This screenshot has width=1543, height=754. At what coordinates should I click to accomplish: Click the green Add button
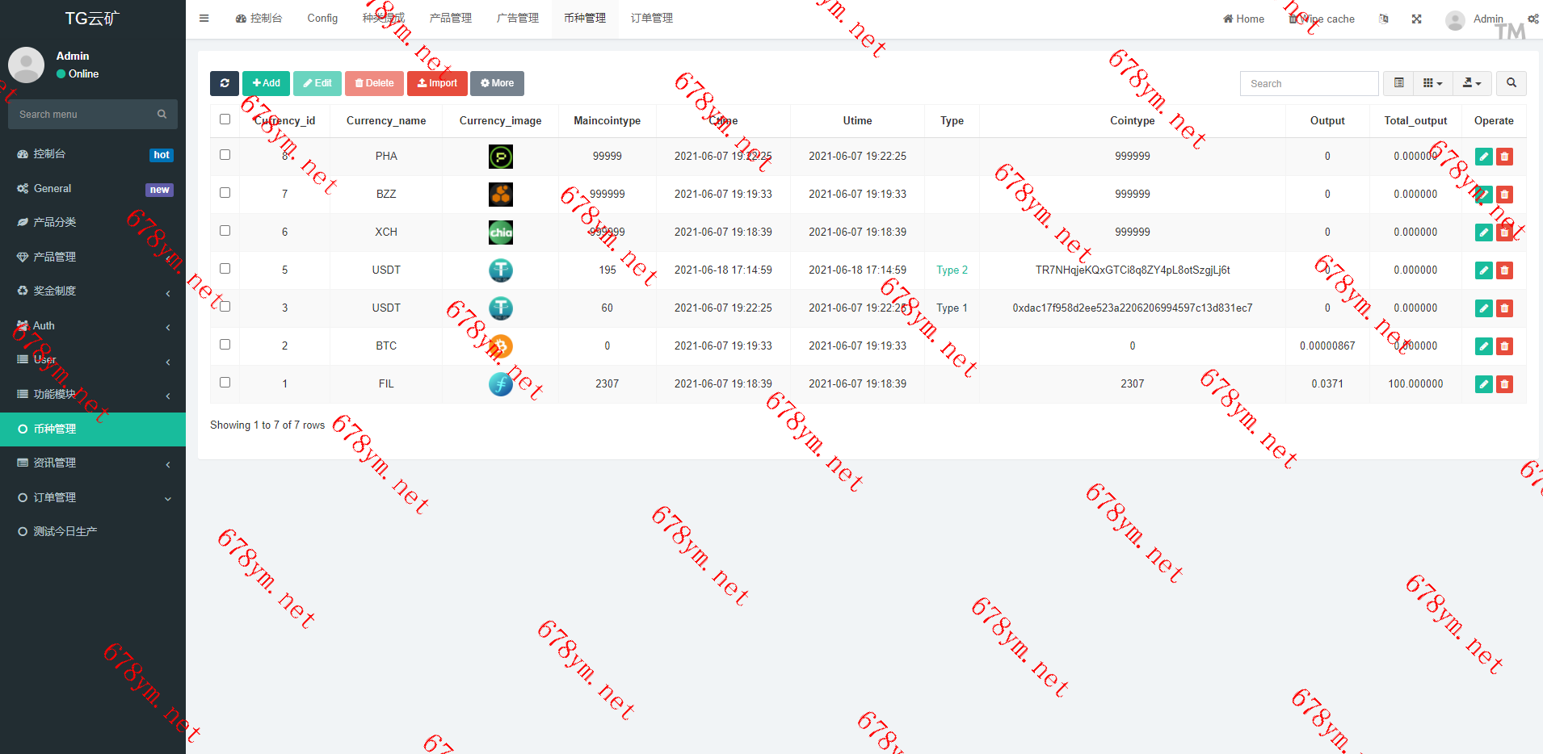tap(266, 83)
